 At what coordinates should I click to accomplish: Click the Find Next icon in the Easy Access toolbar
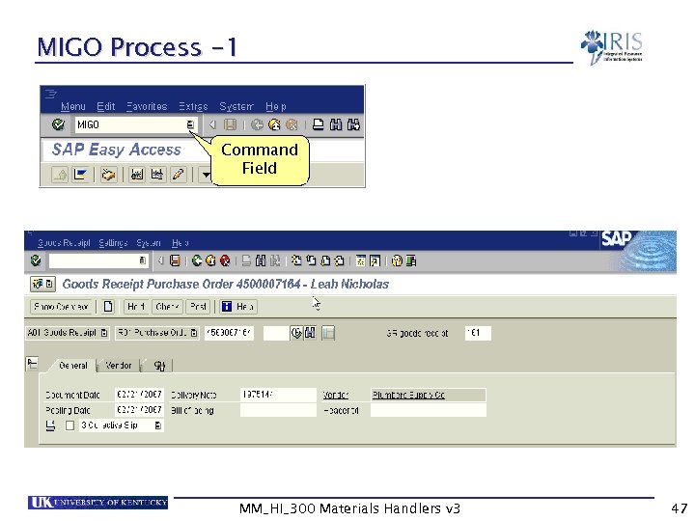click(x=353, y=124)
